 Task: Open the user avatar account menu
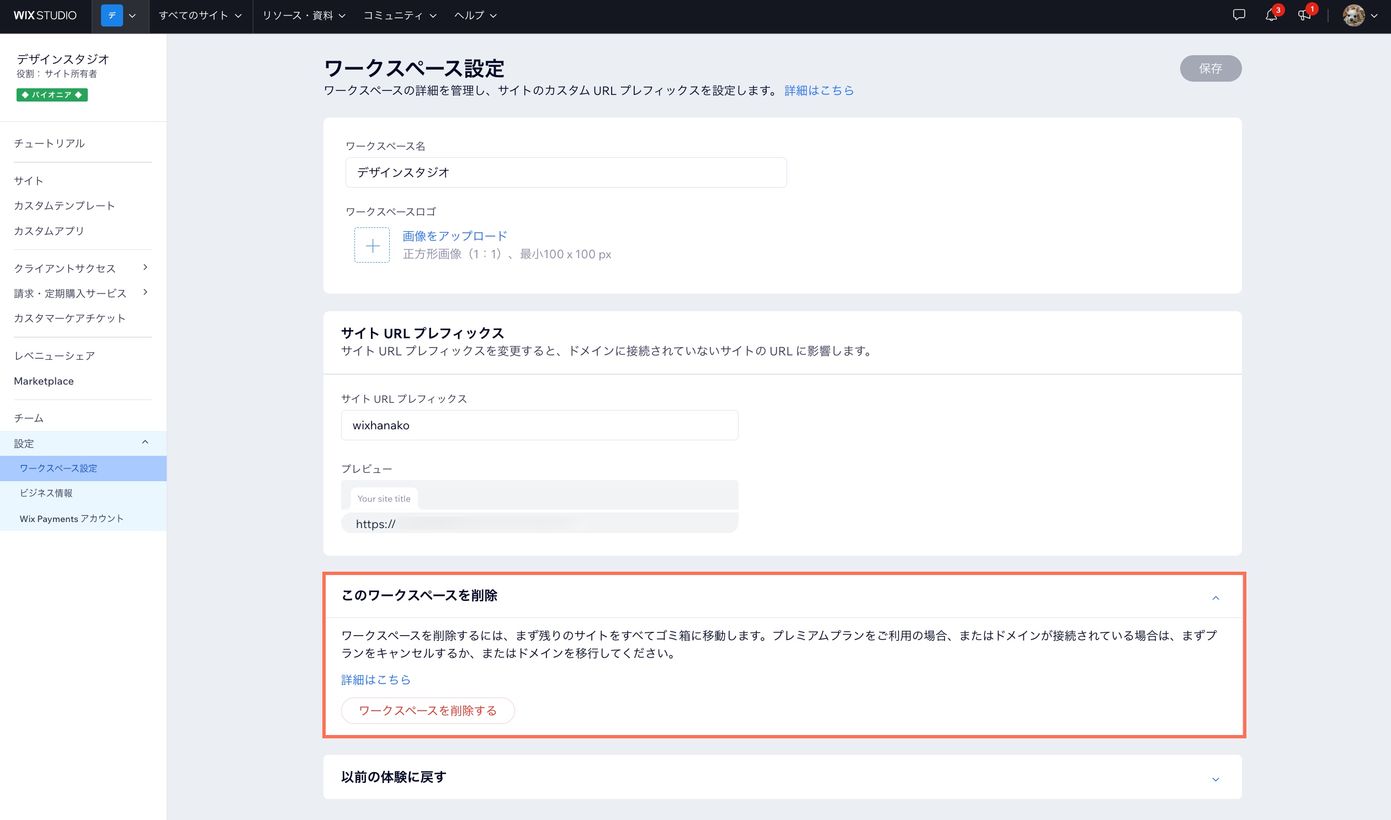[x=1360, y=15]
